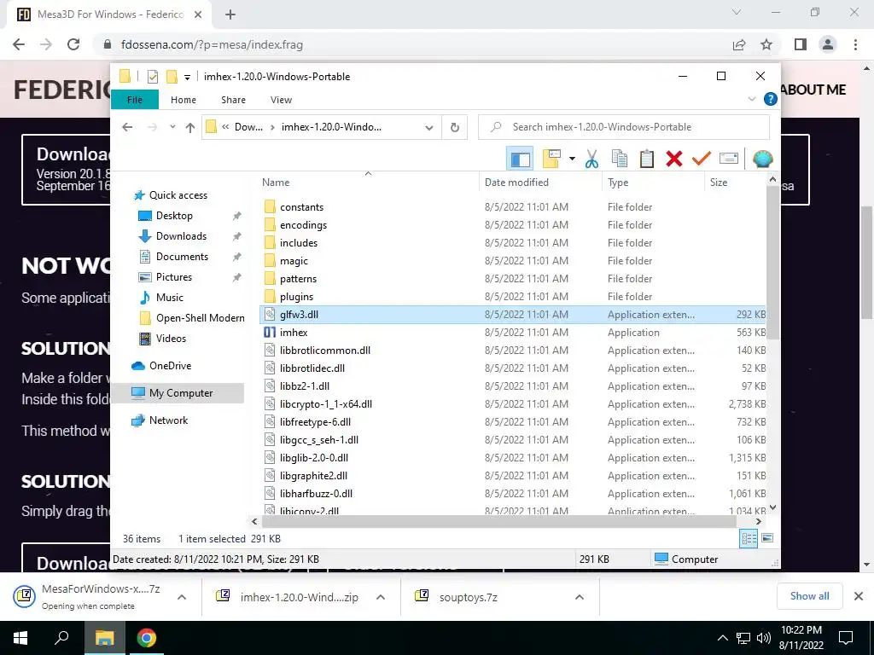
Task: Open the address bar history dropdown
Action: pos(428,127)
